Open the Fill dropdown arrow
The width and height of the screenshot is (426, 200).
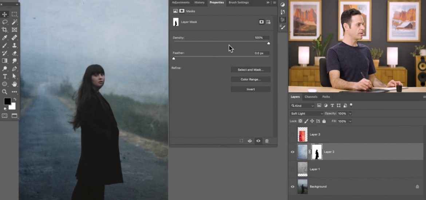(350, 121)
